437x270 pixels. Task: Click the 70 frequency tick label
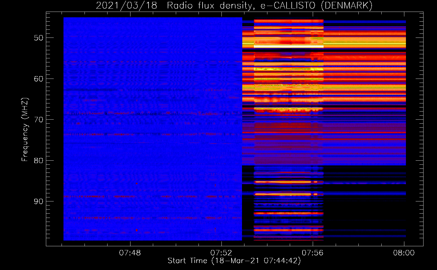(x=39, y=120)
